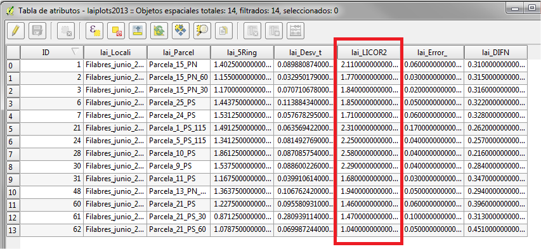Zoom map to selected rows icon
This screenshot has height=249, width=541.
[x=202, y=31]
